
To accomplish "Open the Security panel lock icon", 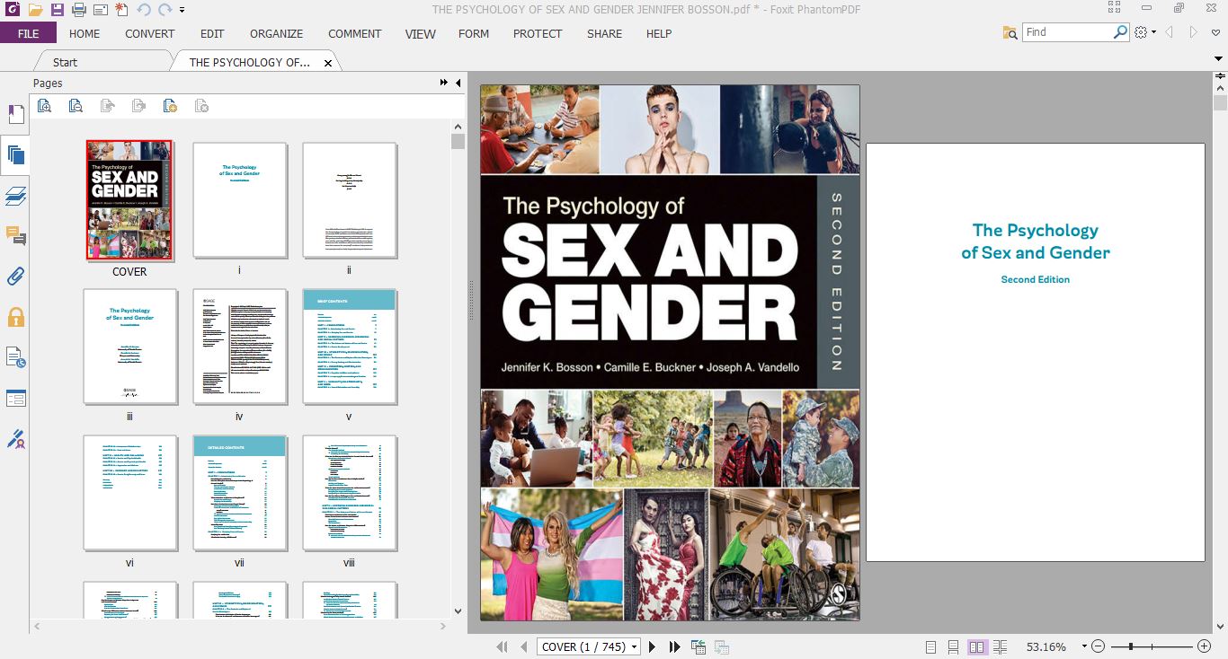I will (15, 317).
